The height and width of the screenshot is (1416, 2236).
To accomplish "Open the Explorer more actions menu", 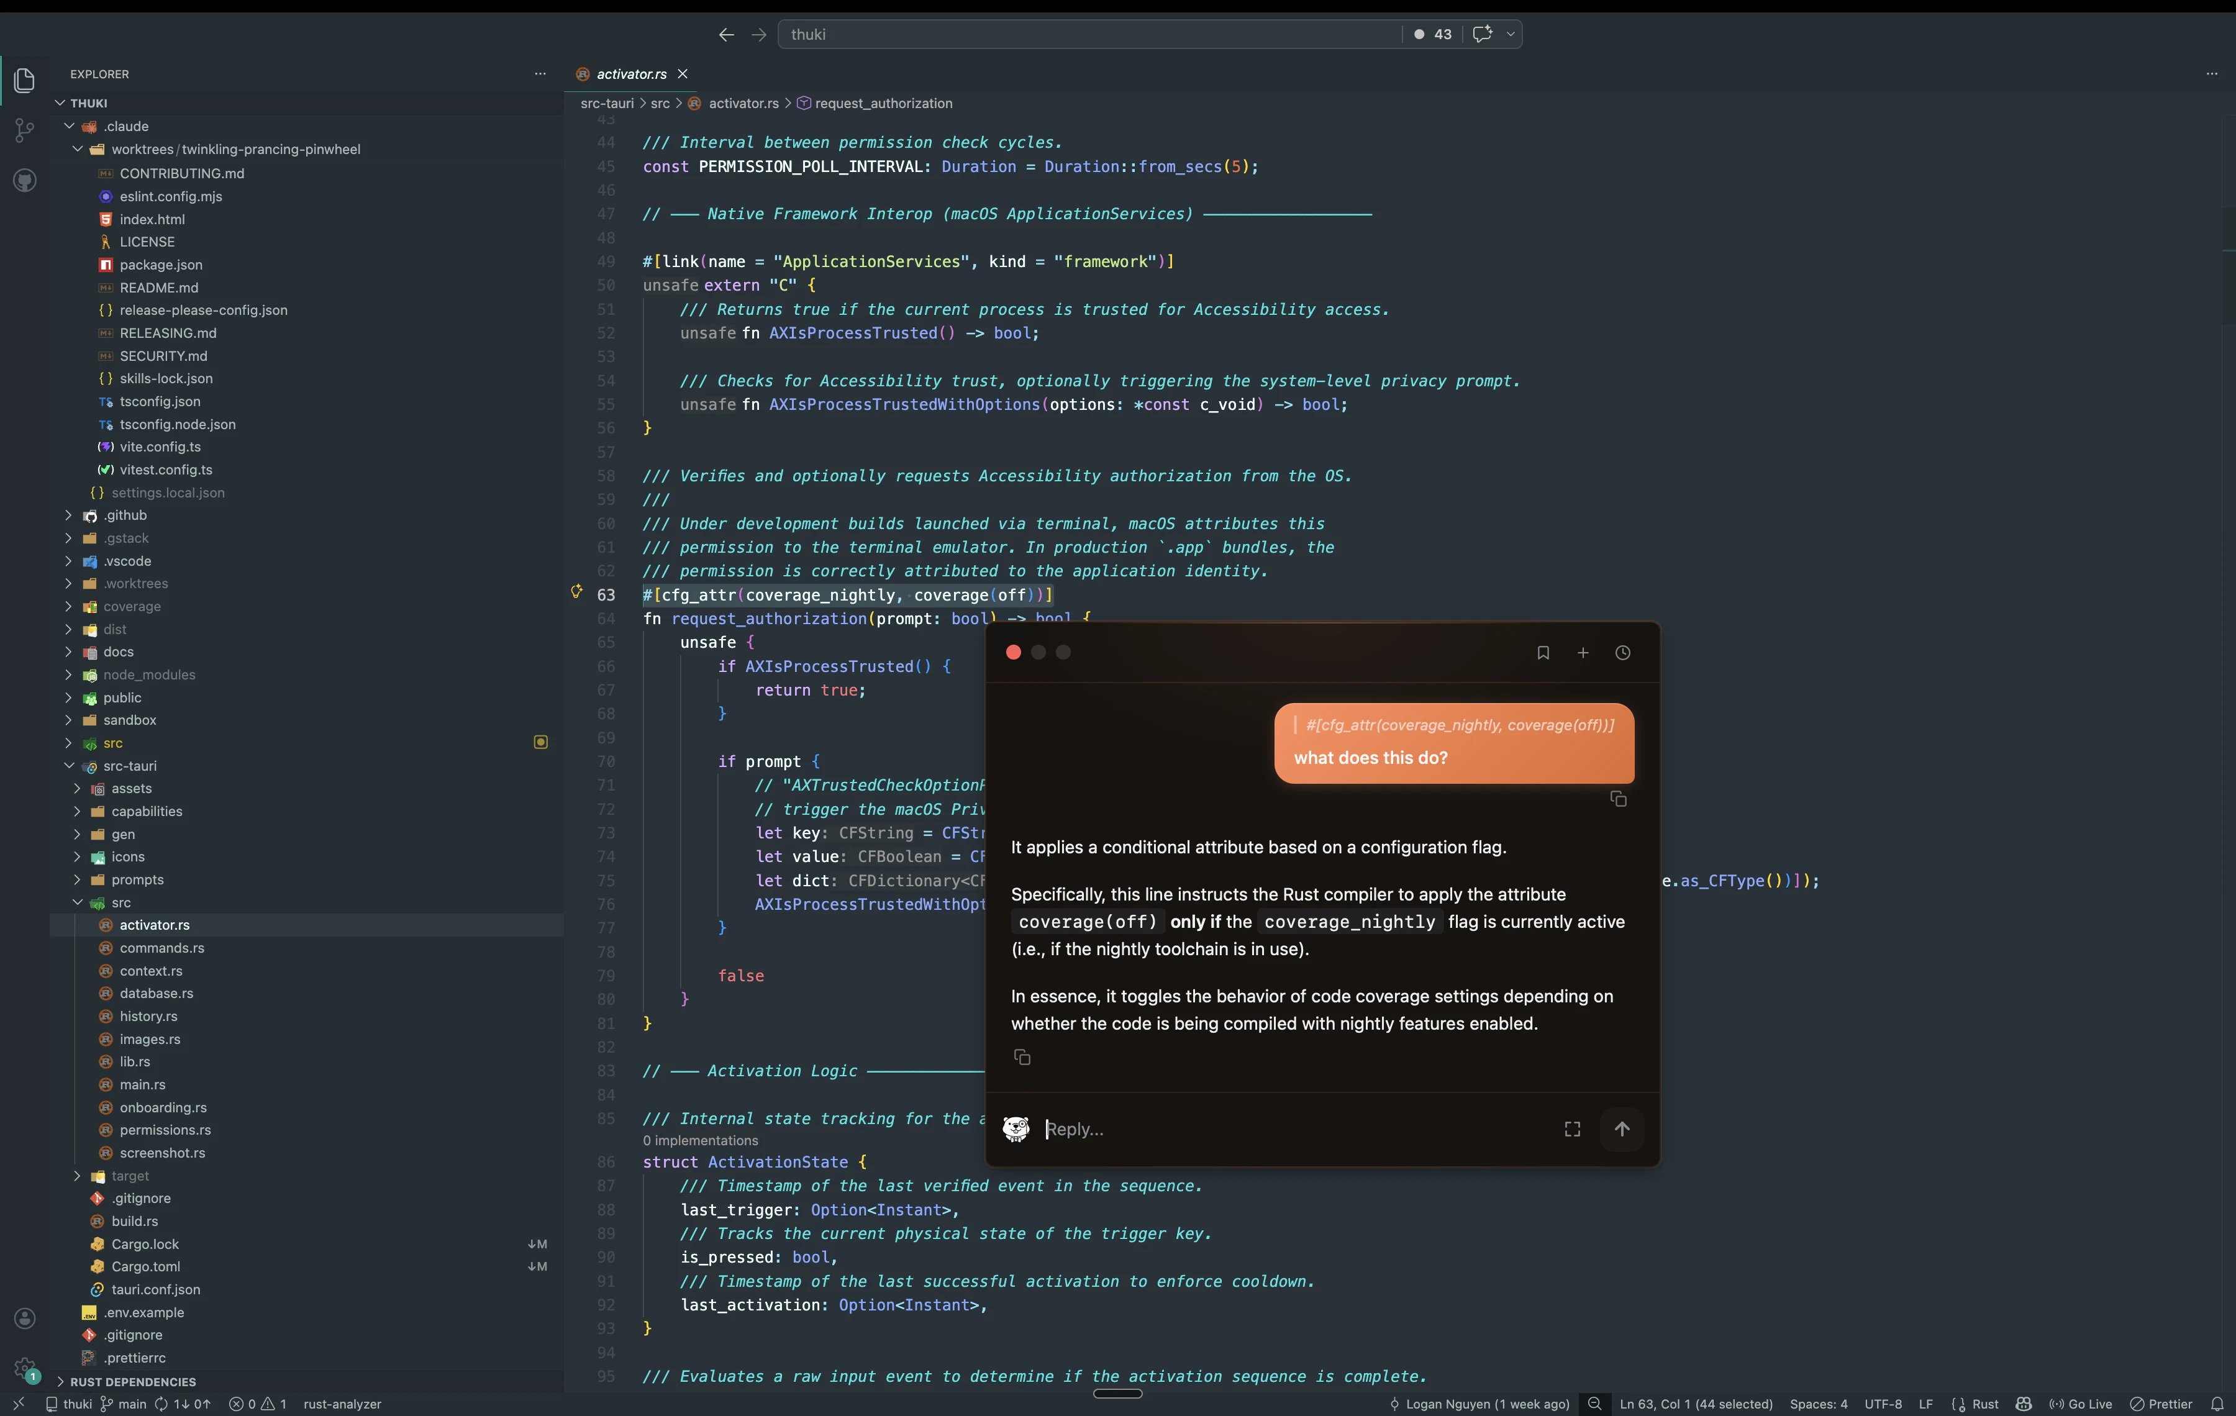I will tap(540, 73).
